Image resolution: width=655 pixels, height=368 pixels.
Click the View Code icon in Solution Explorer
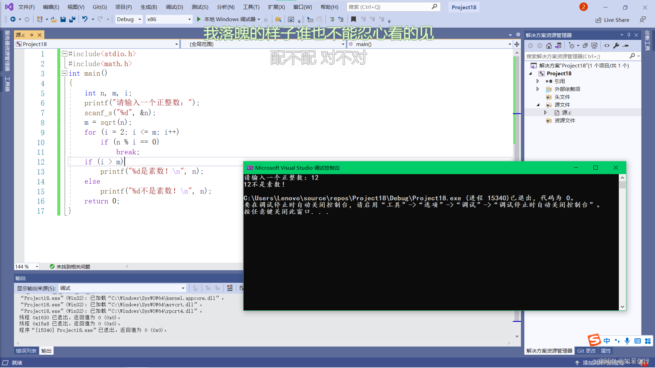coord(607,46)
